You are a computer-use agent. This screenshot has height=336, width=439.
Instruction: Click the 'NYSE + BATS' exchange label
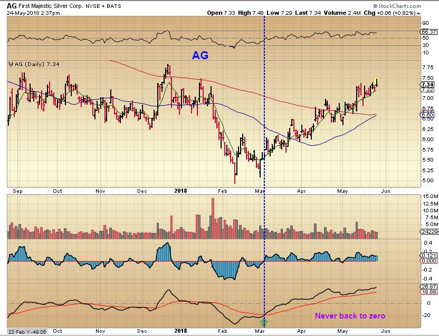103,6
